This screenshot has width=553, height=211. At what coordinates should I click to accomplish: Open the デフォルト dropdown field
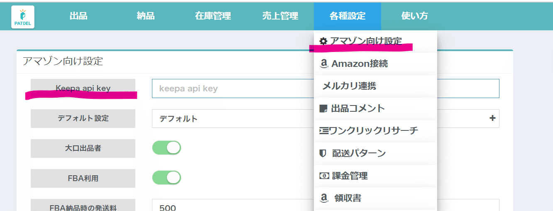[x=232, y=119]
